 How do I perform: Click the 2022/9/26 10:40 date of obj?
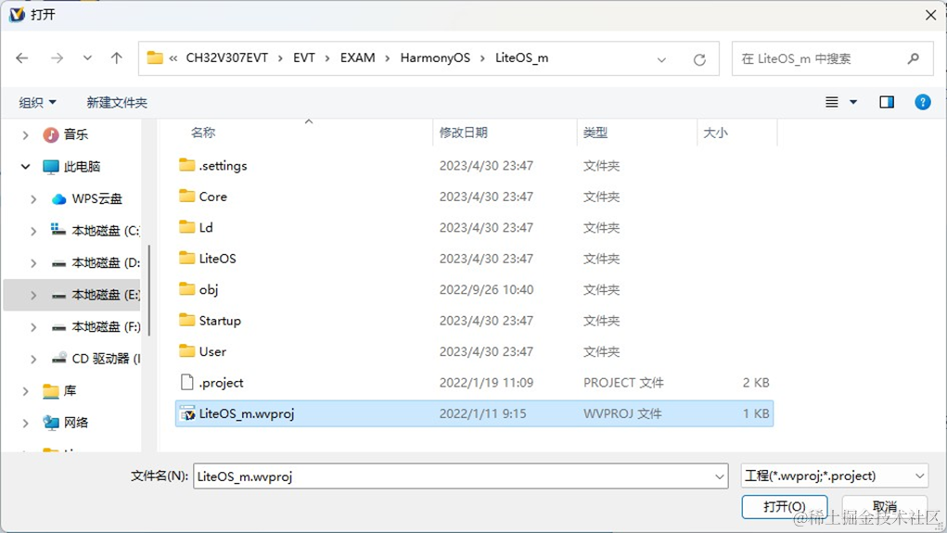(486, 290)
